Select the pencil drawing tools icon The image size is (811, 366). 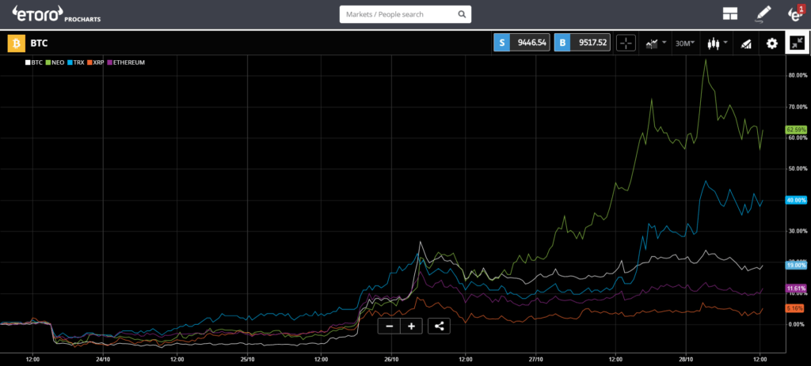[x=763, y=14]
